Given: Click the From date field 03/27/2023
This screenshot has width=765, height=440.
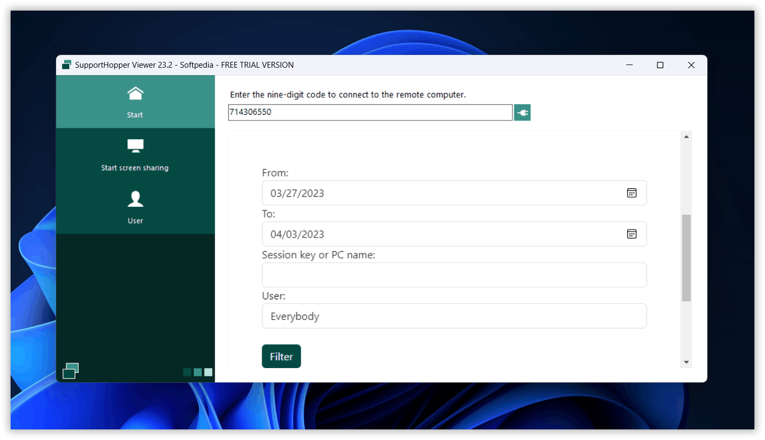Looking at the screenshot, I should (454, 193).
